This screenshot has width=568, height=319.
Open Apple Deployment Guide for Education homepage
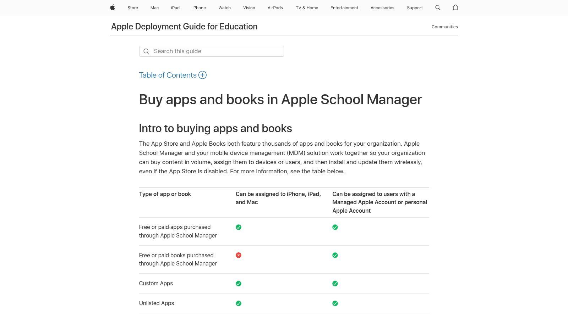184,26
